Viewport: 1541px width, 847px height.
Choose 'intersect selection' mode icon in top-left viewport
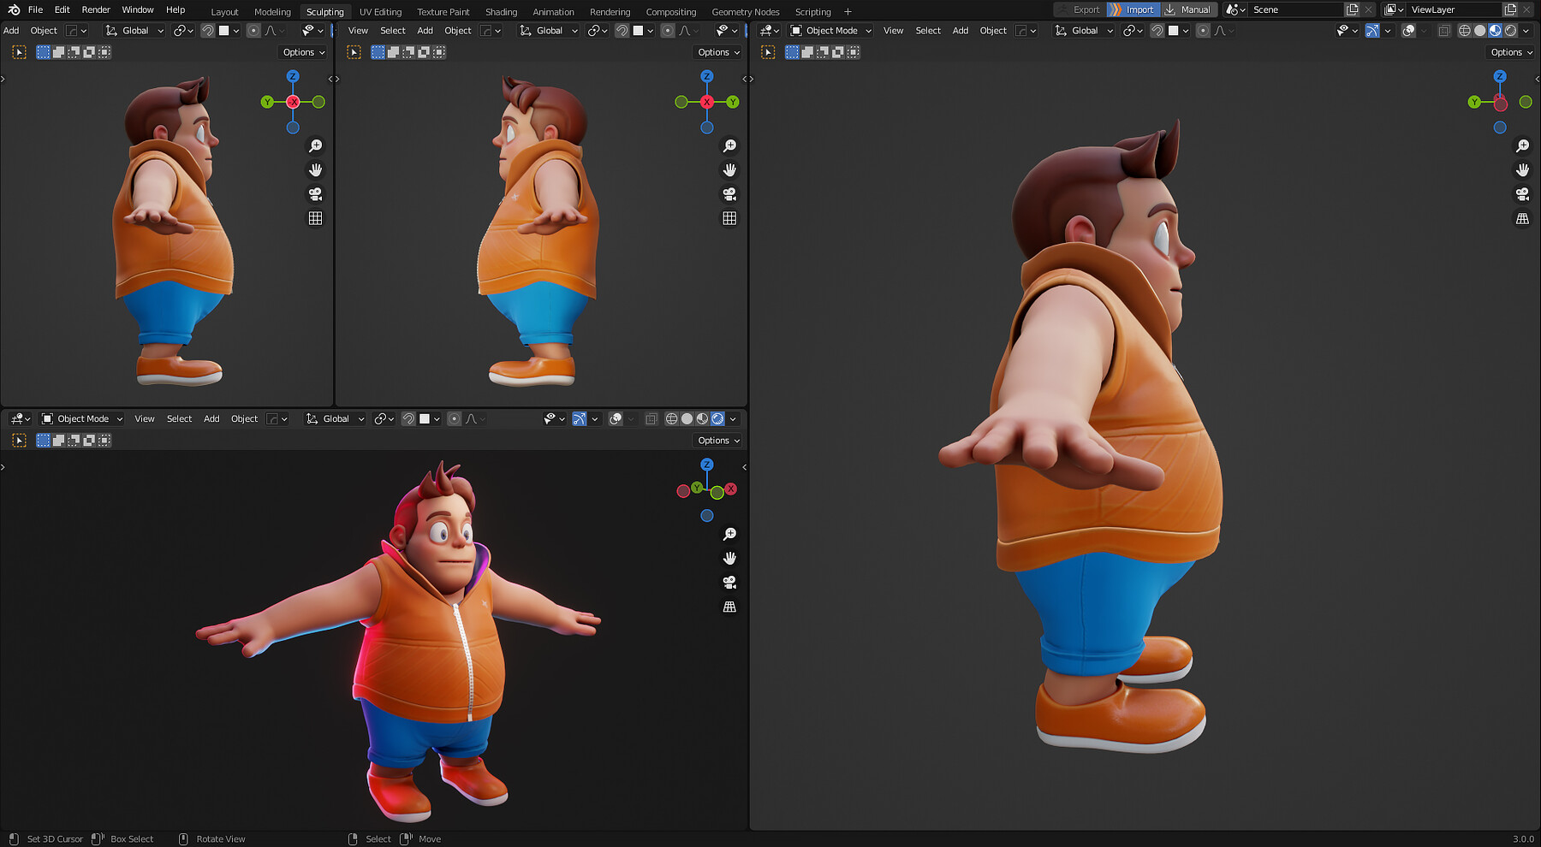click(104, 52)
